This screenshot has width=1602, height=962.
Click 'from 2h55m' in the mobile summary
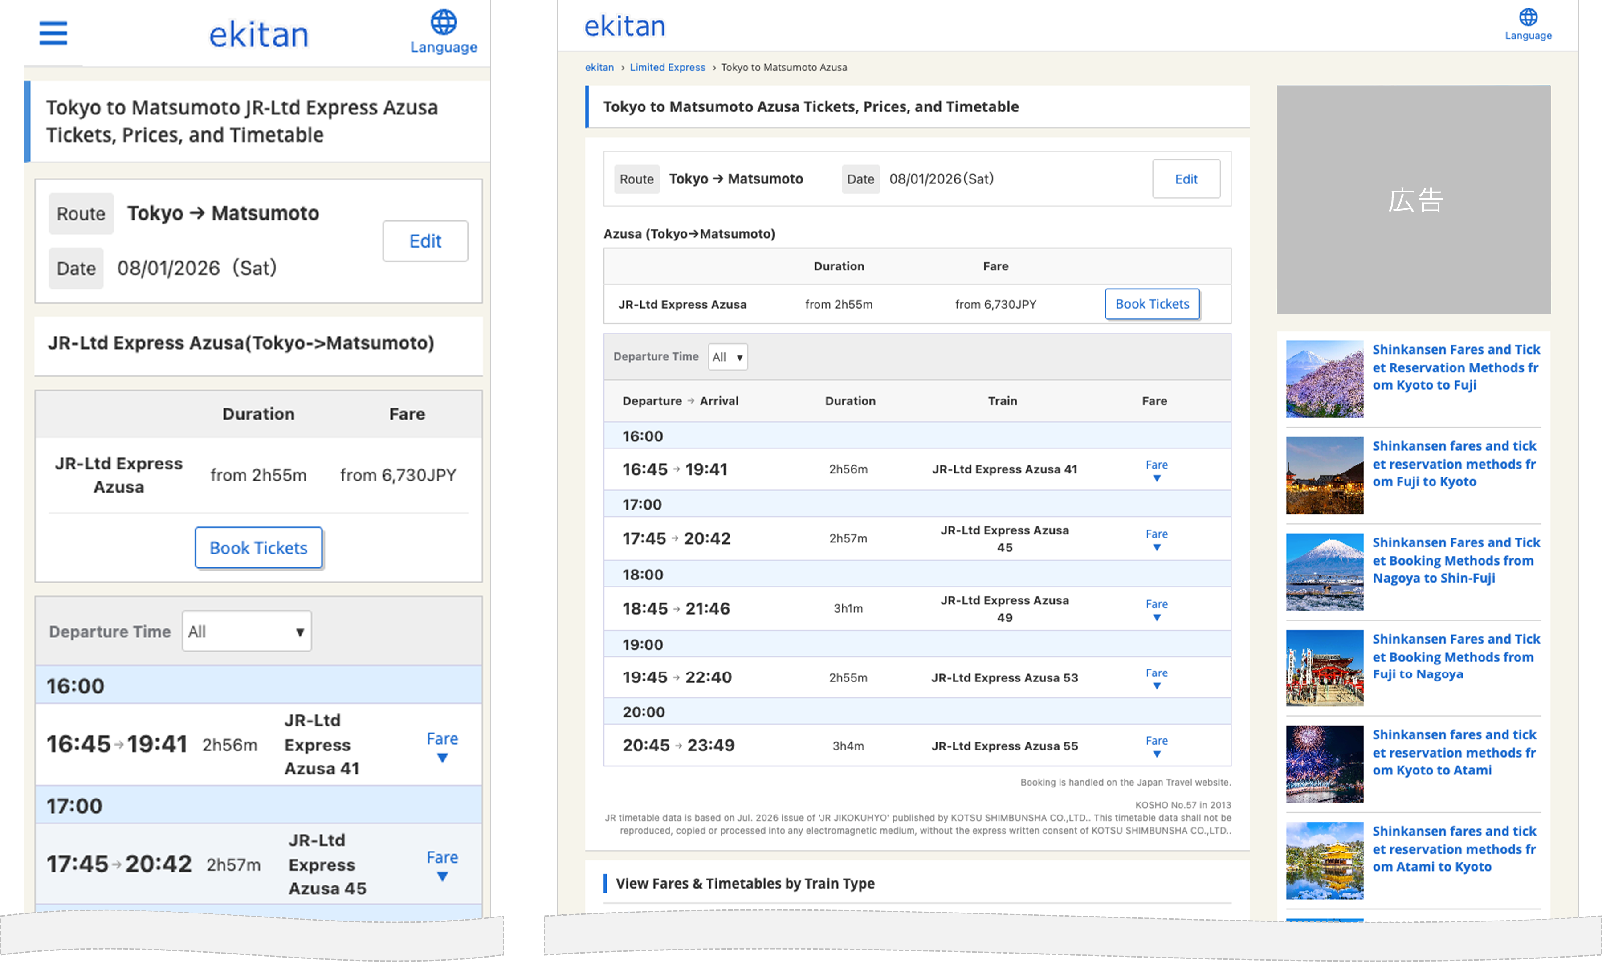[x=258, y=475]
